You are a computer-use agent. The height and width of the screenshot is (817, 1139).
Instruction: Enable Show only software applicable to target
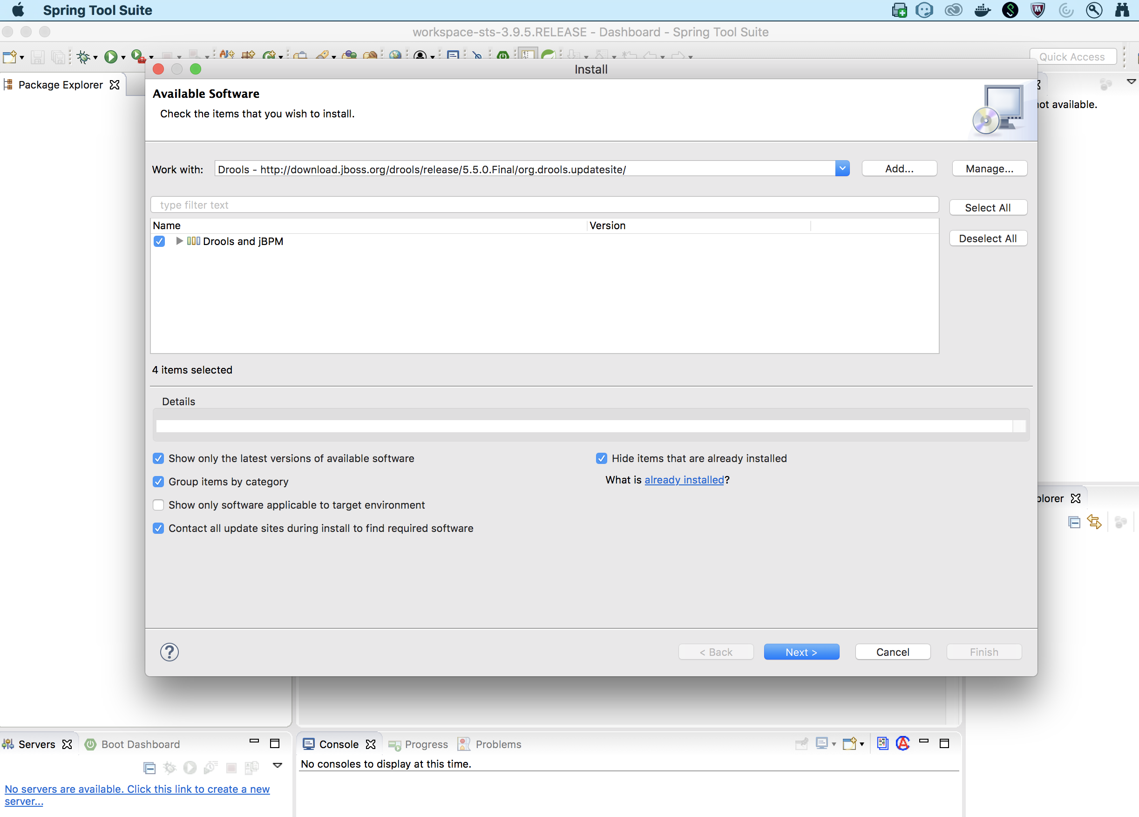(x=158, y=504)
